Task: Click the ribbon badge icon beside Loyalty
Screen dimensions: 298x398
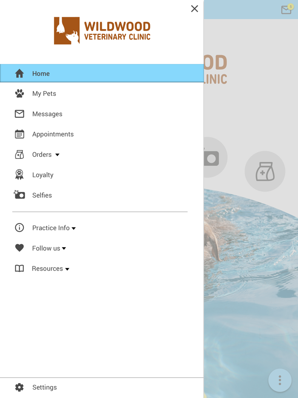Action: click(20, 175)
